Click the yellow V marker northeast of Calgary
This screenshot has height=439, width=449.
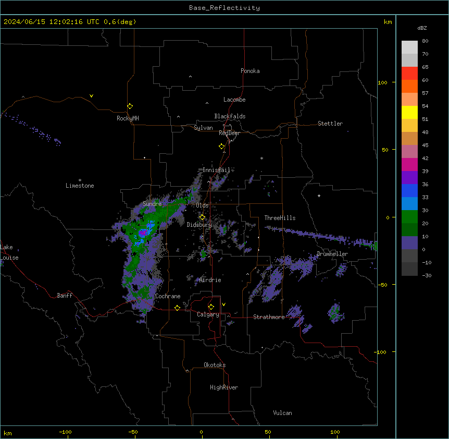(223, 304)
